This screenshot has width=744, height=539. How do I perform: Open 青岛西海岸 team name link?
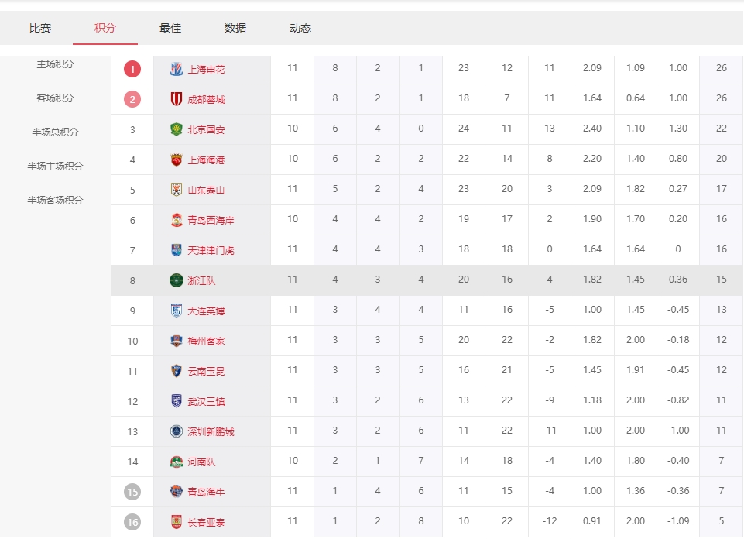point(211,220)
